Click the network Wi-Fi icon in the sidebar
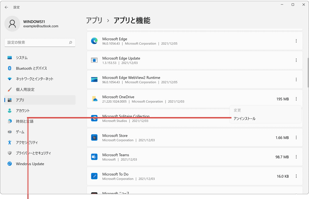This screenshot has height=199, width=309. 10,79
